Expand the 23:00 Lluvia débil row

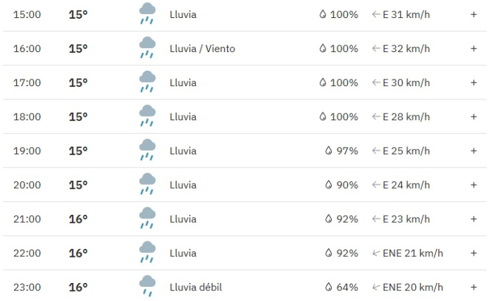(x=473, y=287)
